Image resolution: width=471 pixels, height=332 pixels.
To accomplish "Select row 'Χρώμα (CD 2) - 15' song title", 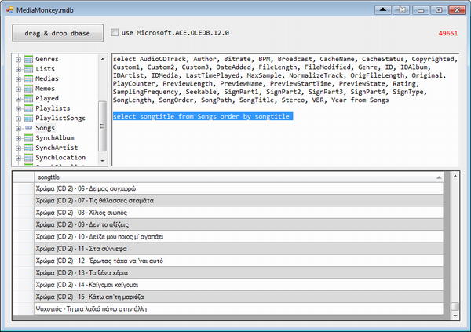I will (239, 297).
